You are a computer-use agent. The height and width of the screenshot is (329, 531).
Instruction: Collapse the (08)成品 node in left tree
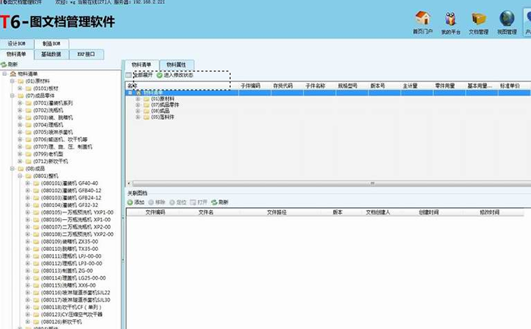point(13,168)
